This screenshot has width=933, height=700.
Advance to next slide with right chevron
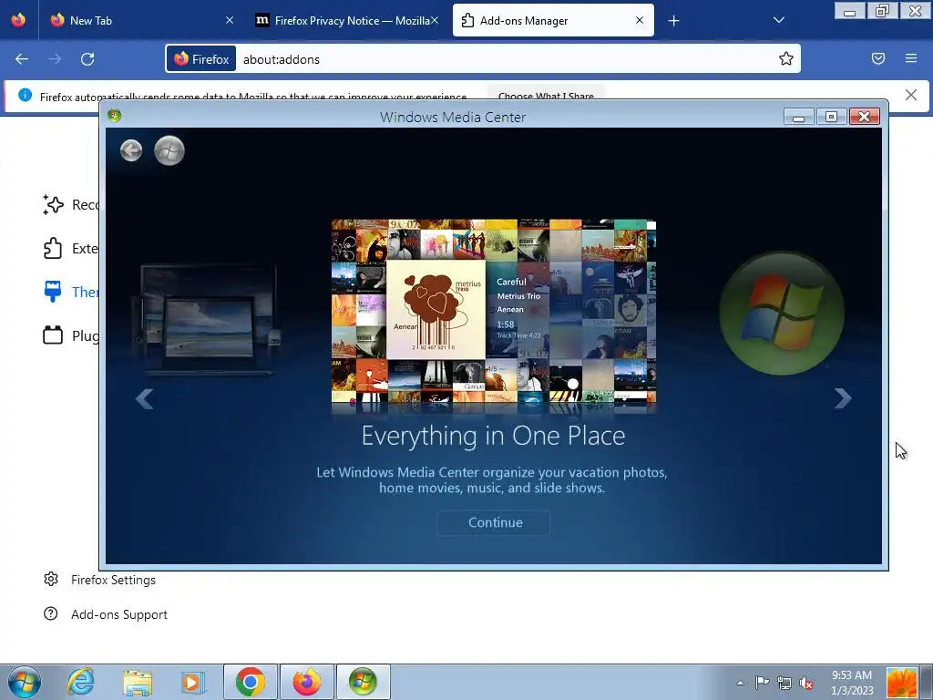click(x=843, y=398)
